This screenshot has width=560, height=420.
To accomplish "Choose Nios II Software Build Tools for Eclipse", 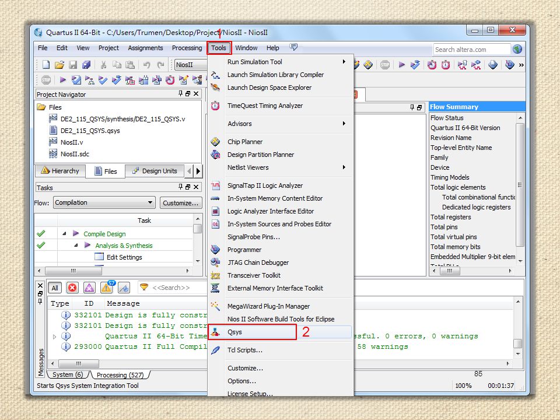I will 281,319.
